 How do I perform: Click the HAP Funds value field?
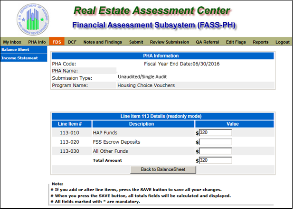pyautogui.click(x=215, y=133)
